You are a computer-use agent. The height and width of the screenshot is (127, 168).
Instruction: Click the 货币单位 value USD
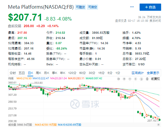[x=141, y=64]
